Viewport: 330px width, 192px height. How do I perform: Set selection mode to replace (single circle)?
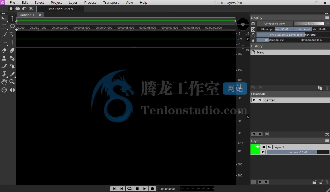[11, 9]
